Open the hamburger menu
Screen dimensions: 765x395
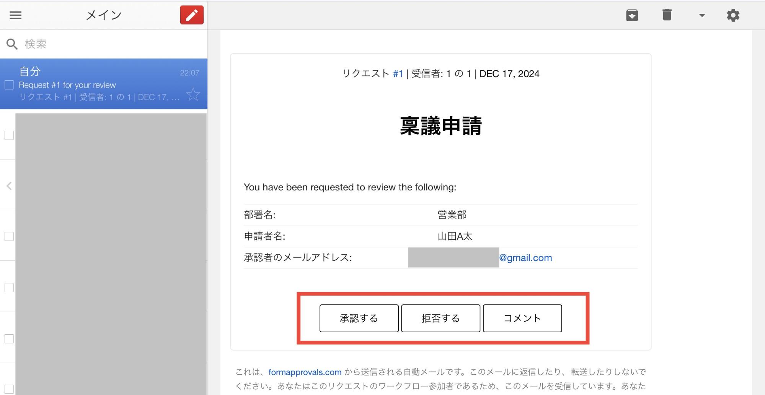pos(16,15)
